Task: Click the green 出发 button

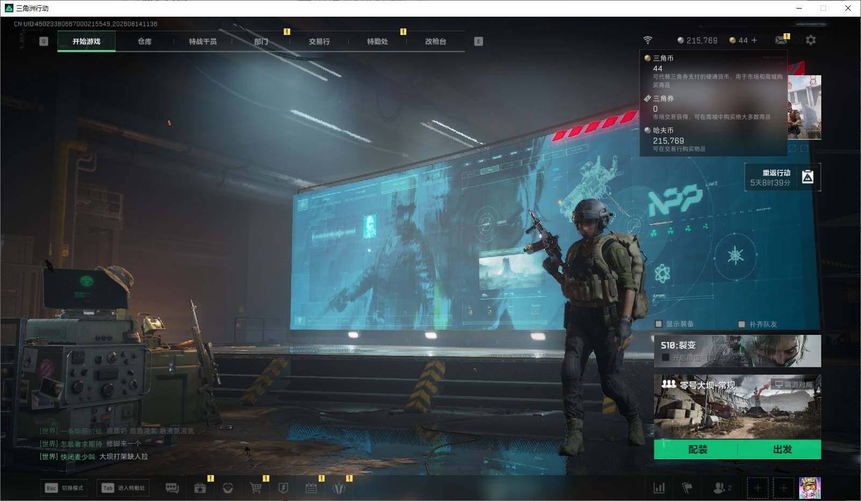Action: click(782, 449)
